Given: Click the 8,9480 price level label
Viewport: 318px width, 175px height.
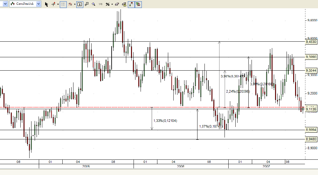Looking at the screenshot, I should click(311, 139).
